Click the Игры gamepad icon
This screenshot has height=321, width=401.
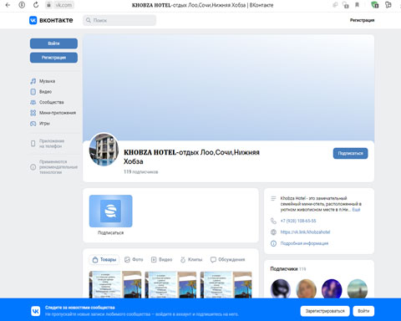coord(33,124)
